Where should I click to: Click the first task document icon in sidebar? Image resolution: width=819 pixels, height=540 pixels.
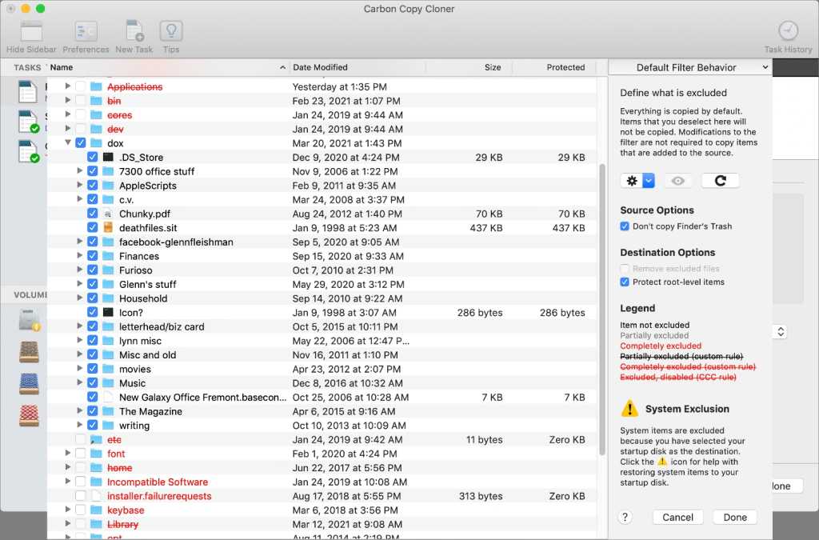27,92
